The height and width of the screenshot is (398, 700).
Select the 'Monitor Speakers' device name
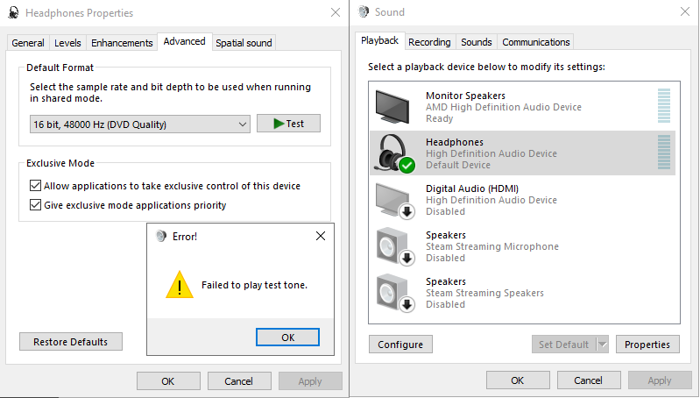pos(465,96)
